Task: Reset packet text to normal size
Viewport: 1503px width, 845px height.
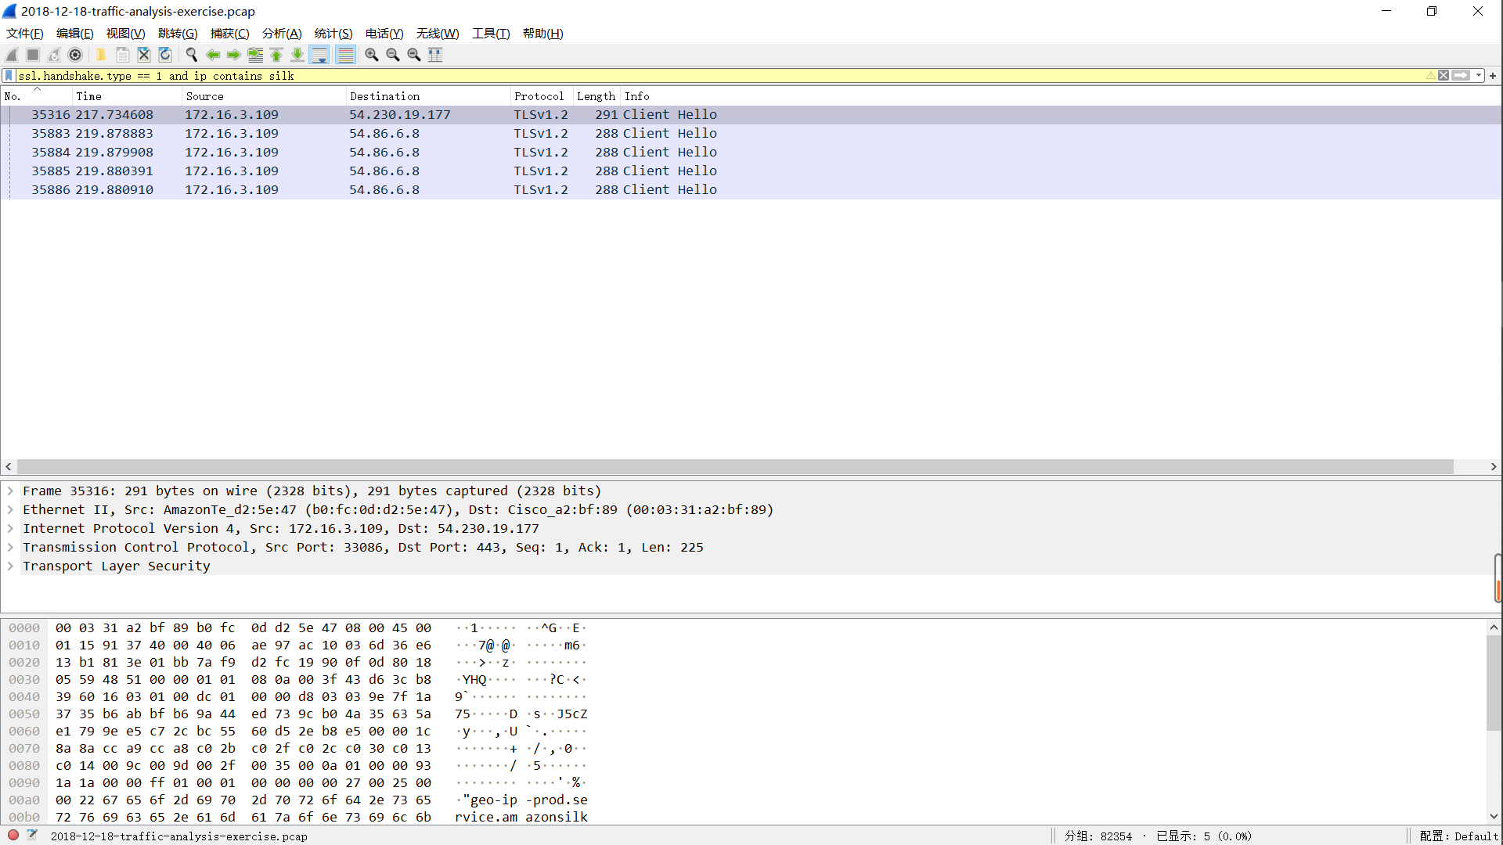Action: tap(414, 55)
